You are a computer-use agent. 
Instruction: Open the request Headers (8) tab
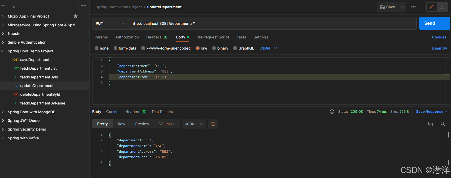[x=157, y=37]
